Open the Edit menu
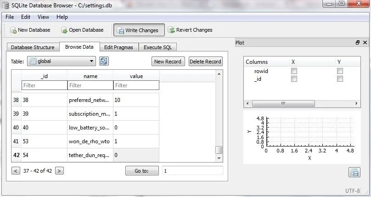 pos(26,17)
